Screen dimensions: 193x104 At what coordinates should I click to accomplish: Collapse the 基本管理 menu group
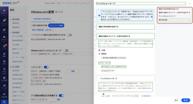pos(24,19)
